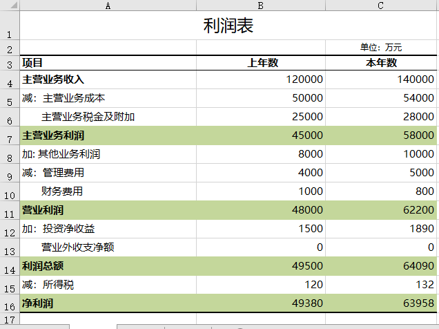Click the 财务费用 label cell
439x329 pixels.
(108, 191)
